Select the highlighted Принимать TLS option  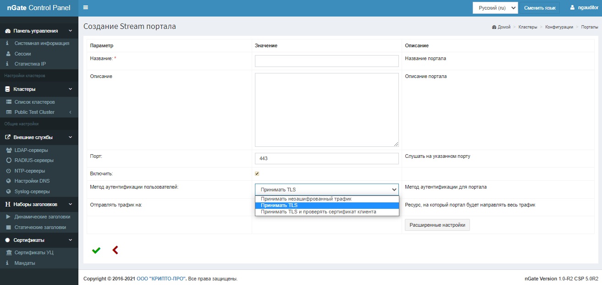tap(327, 205)
